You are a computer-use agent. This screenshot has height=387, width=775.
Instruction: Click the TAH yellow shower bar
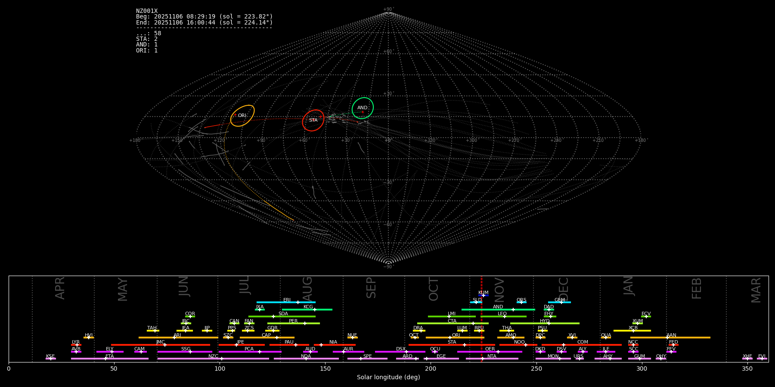(x=153, y=331)
